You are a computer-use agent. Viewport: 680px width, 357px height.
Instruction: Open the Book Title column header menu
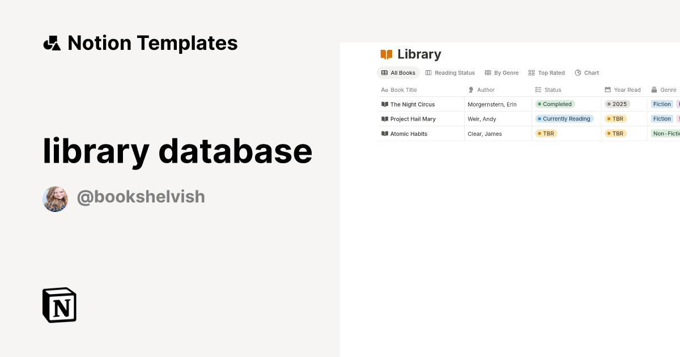coord(398,90)
